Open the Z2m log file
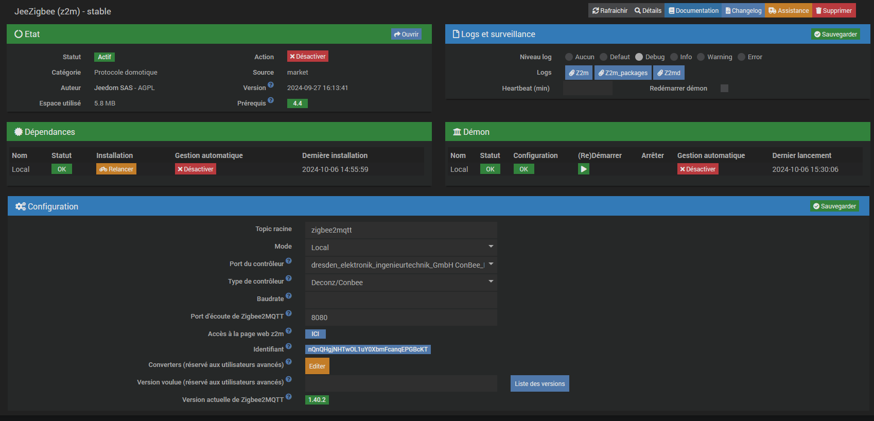The width and height of the screenshot is (874, 421). click(x=579, y=73)
